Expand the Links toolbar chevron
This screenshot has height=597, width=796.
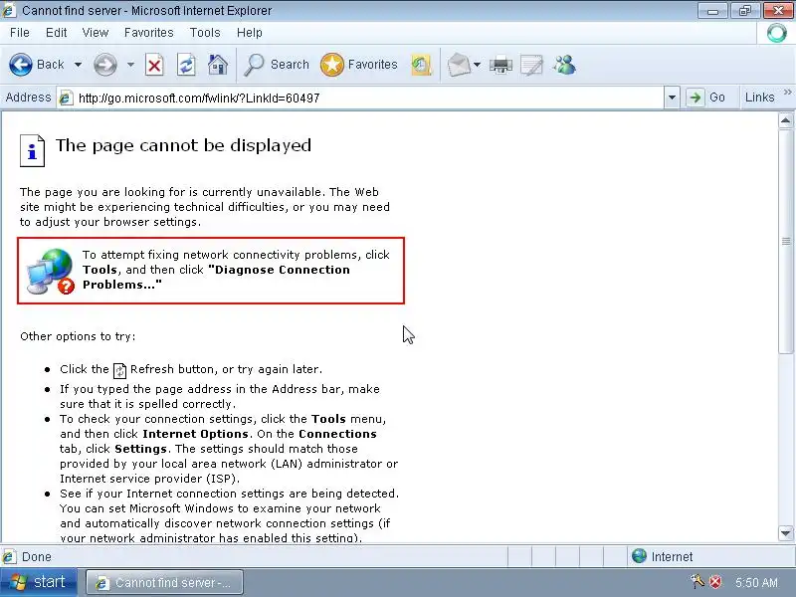tap(787, 92)
